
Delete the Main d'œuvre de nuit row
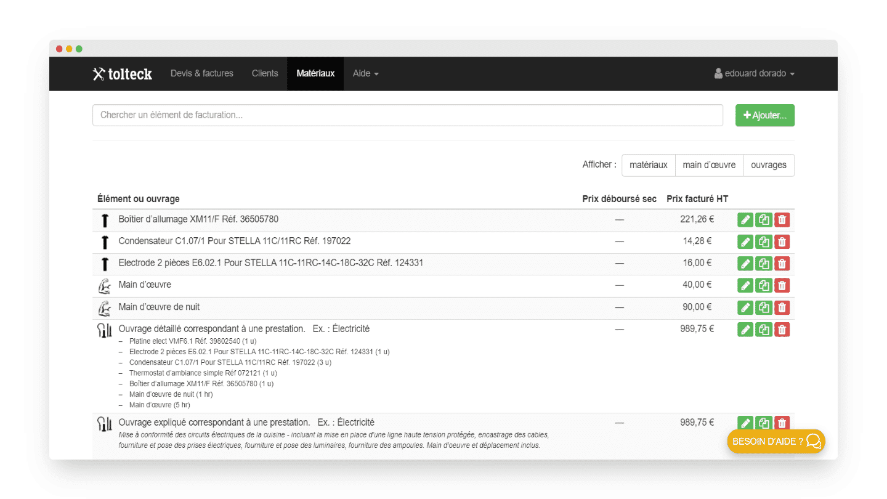pyautogui.click(x=782, y=307)
